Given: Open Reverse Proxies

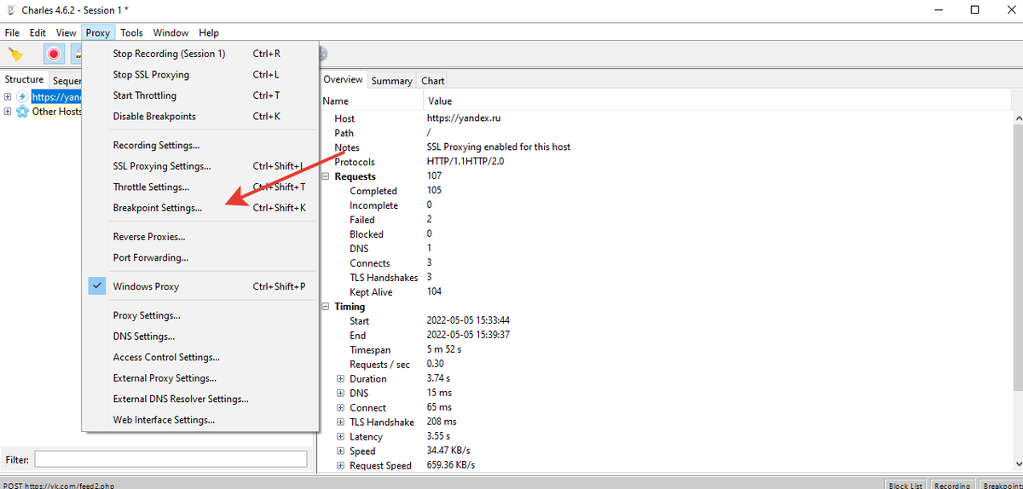Looking at the screenshot, I should point(200,237).
